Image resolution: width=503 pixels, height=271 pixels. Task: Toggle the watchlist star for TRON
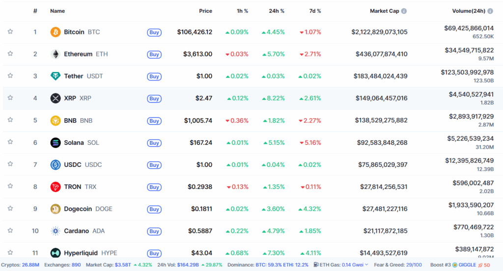tap(10, 186)
